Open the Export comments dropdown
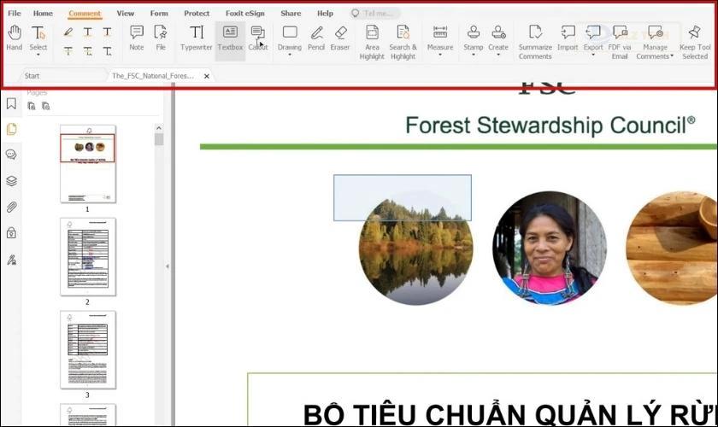 [593, 55]
